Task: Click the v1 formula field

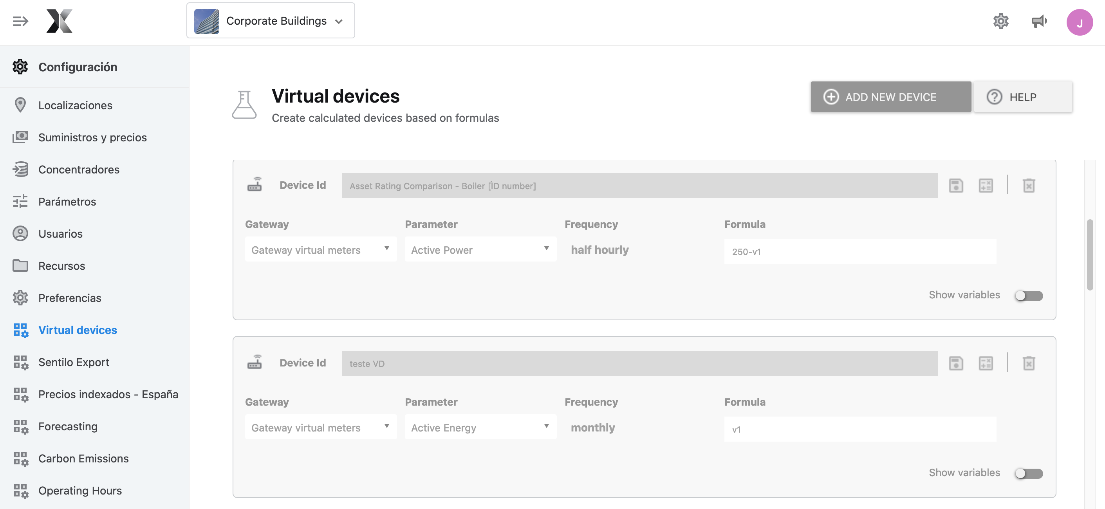Action: pyautogui.click(x=860, y=430)
